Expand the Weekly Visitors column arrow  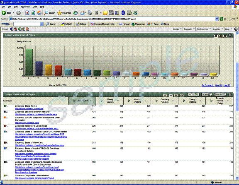[102, 101]
